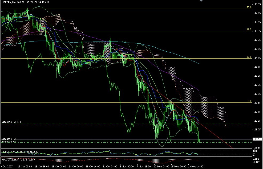Screen dimensions: 263x169
Task: Select the 38.2 Fibonacci level label
Action: click(x=249, y=30)
